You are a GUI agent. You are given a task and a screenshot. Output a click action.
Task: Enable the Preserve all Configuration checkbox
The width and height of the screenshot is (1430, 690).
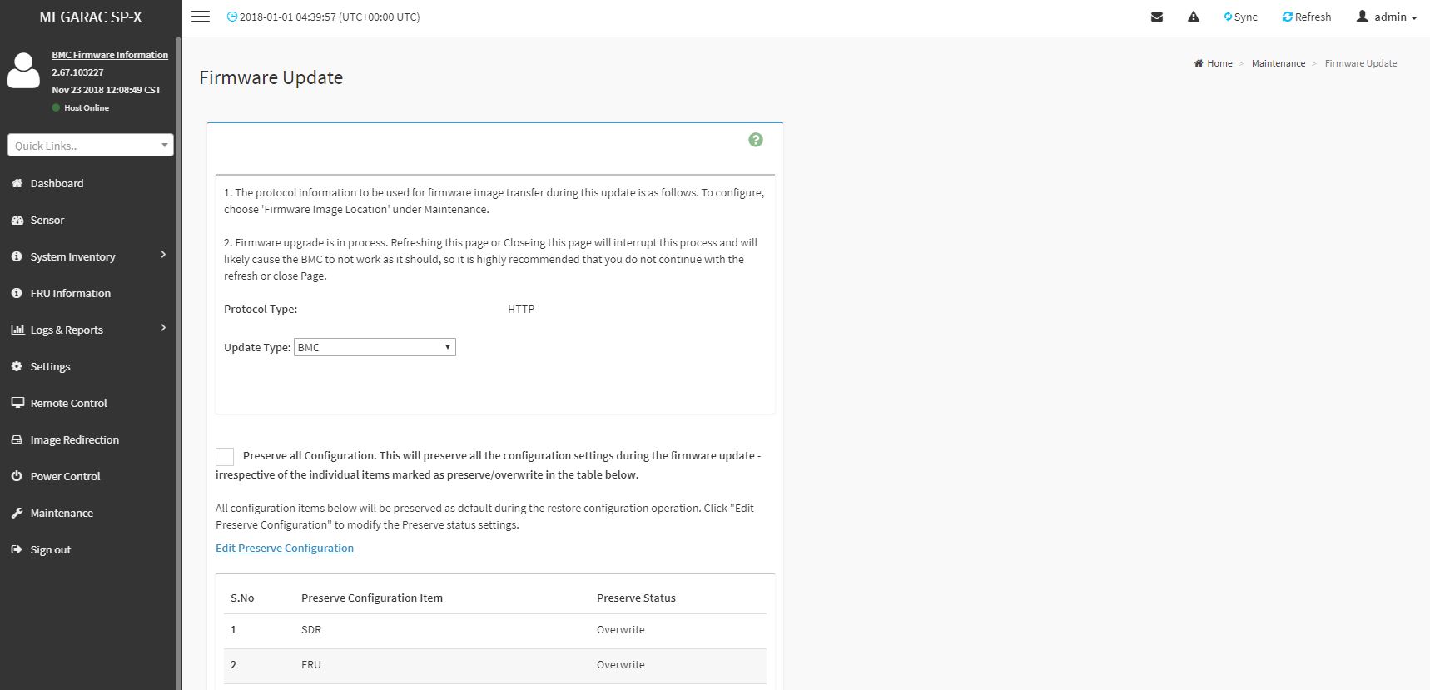click(x=225, y=456)
